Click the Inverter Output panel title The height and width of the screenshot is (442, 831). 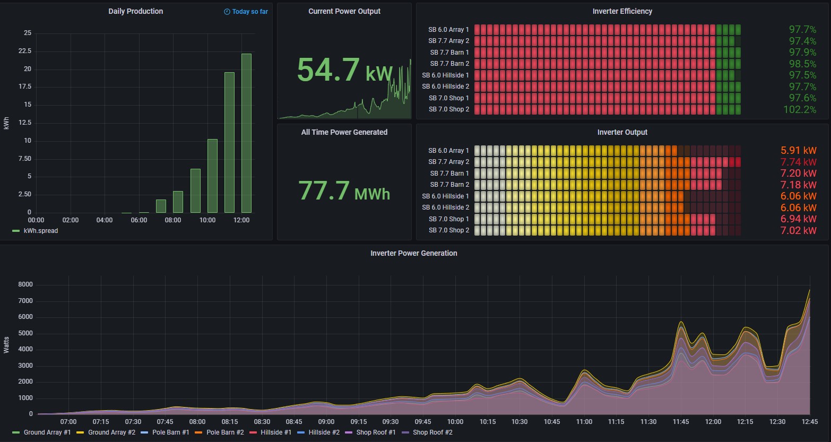point(622,132)
